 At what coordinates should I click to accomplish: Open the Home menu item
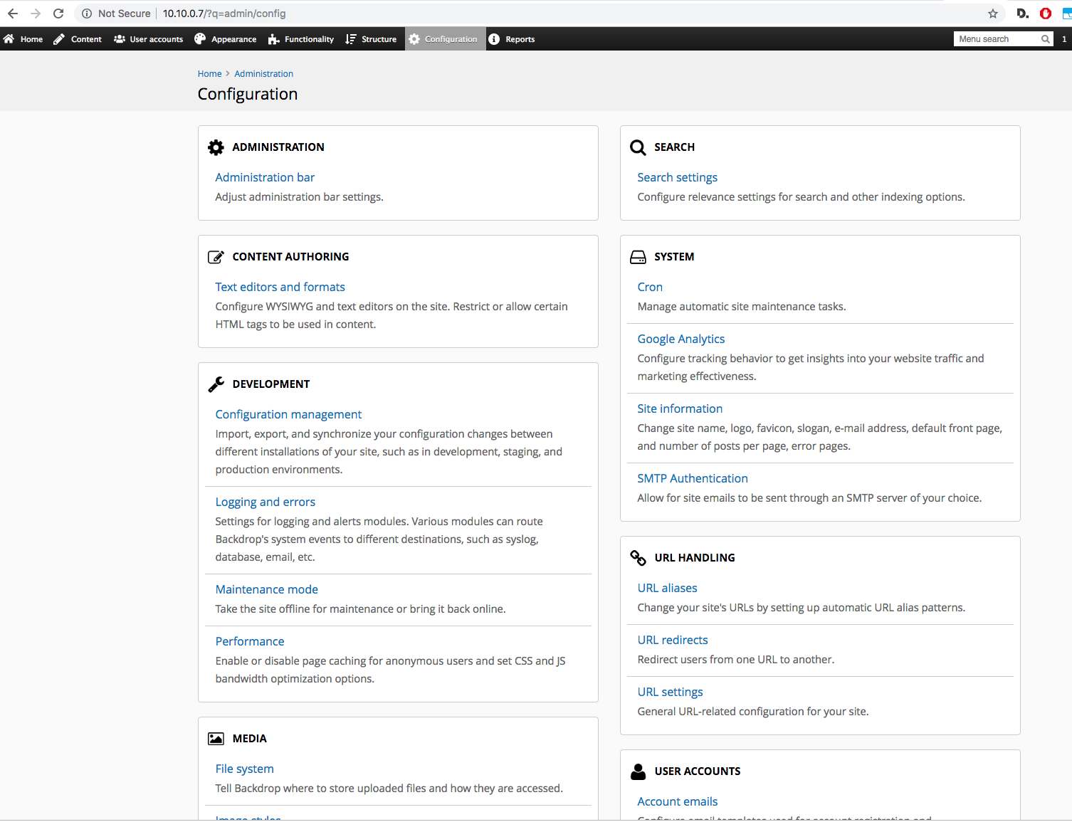[x=31, y=39]
